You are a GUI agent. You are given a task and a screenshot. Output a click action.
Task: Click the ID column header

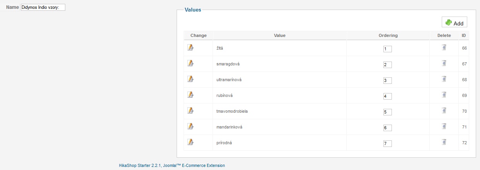[464, 35]
